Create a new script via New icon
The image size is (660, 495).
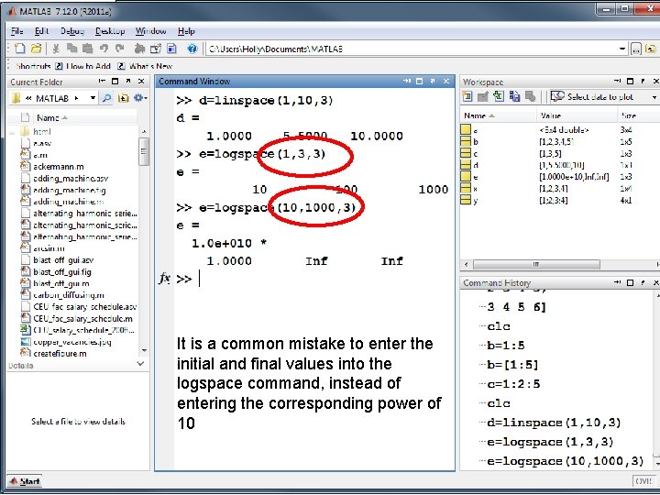(20, 49)
